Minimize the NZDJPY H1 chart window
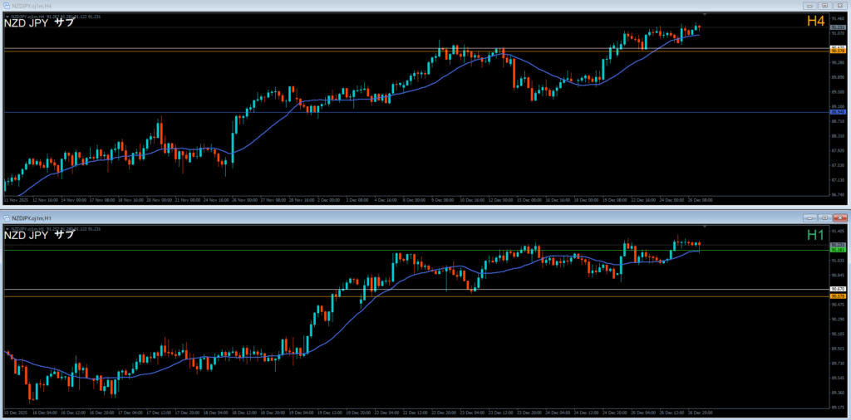The height and width of the screenshot is (420, 851). coord(811,217)
